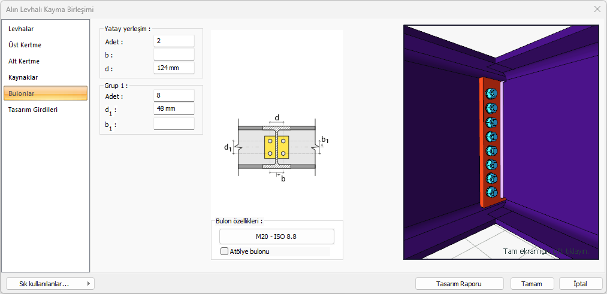Select the d1 field showing 48 mm

[174, 110]
